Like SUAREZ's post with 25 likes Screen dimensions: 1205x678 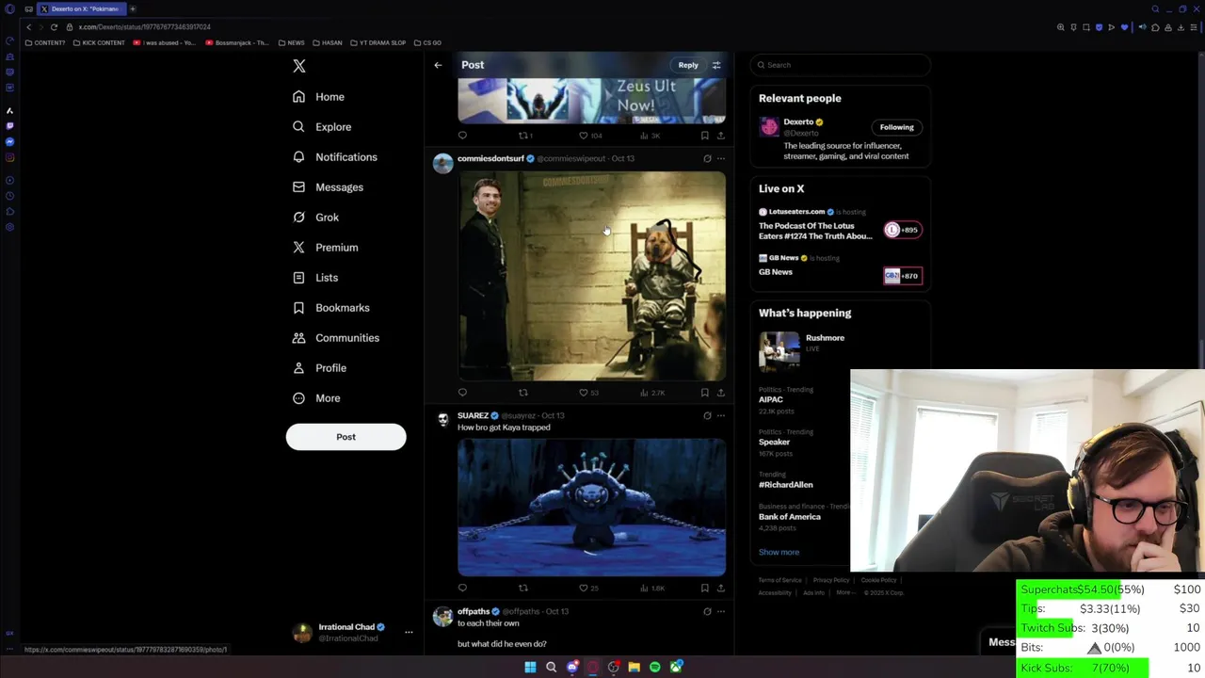point(589,589)
